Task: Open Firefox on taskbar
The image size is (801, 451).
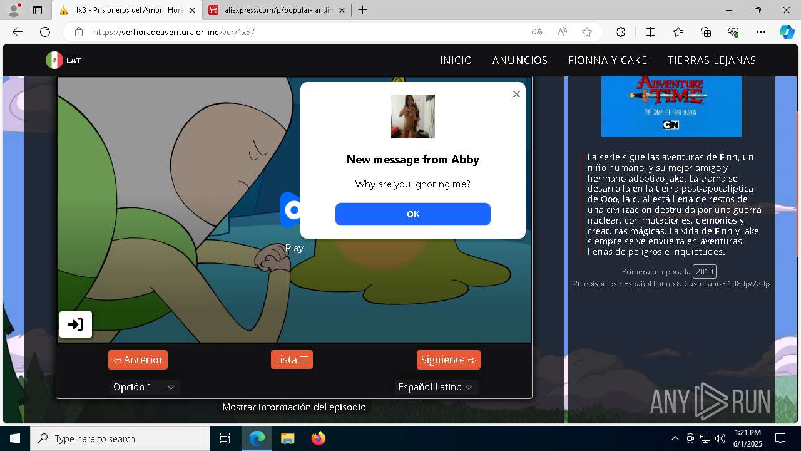Action: (x=318, y=438)
